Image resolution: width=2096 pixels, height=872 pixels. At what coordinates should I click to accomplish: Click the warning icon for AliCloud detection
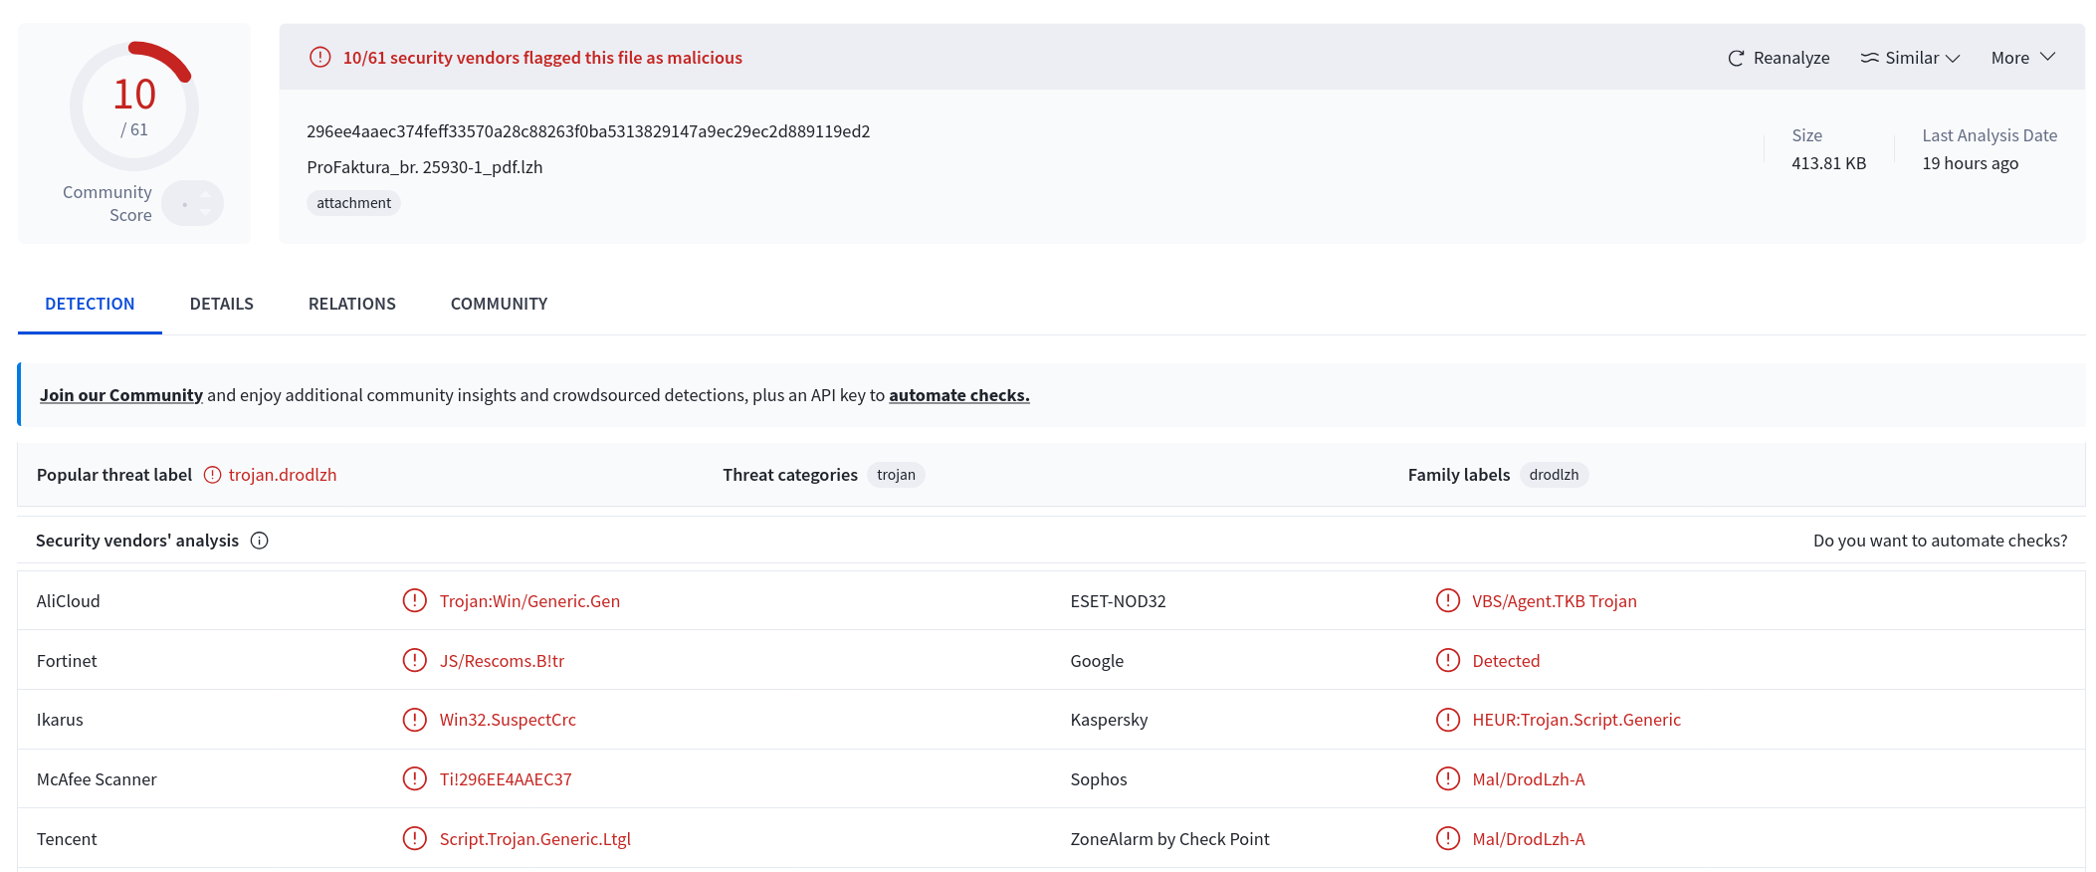414,600
